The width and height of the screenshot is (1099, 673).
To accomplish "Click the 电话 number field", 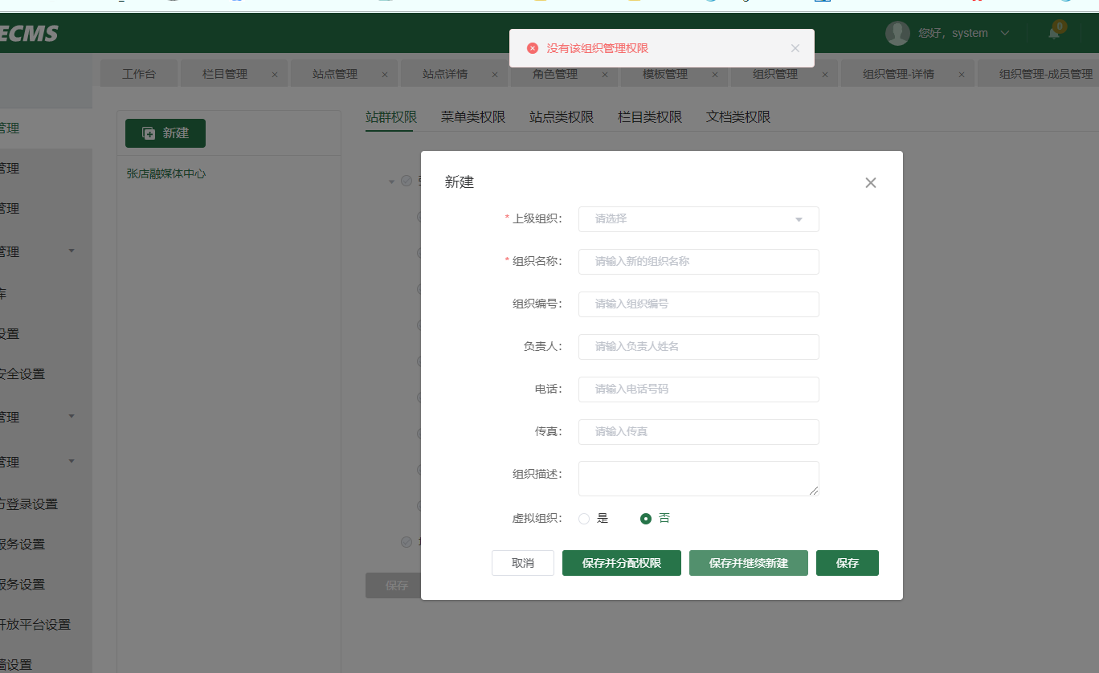I will click(x=699, y=390).
